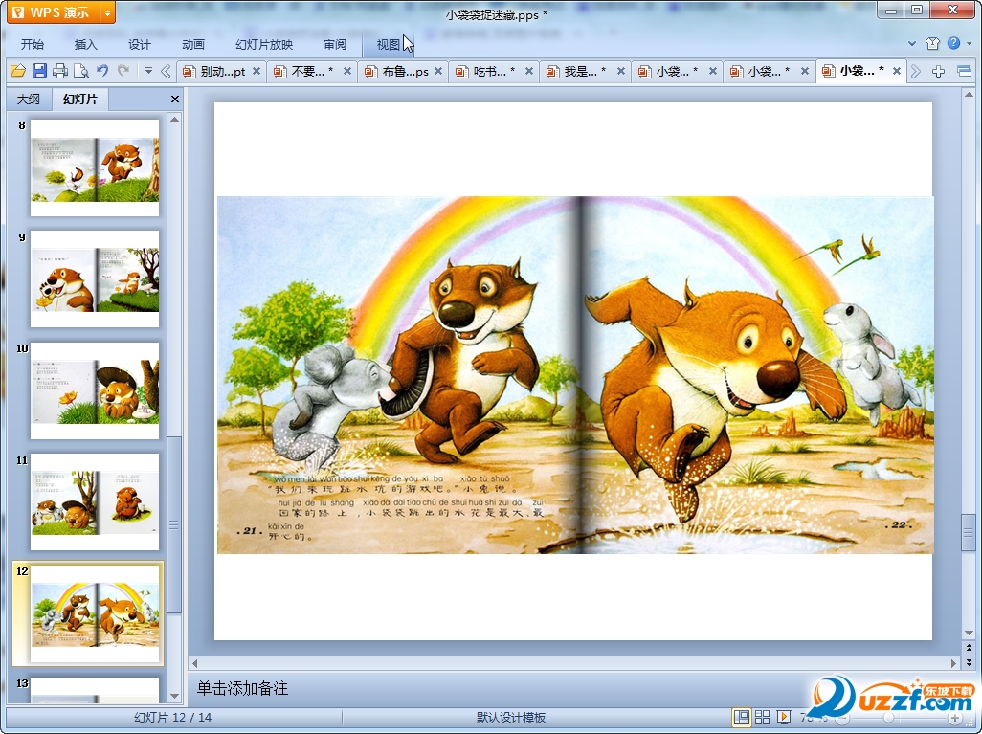Close the 我是... document tab
The image size is (982, 734).
(x=620, y=72)
